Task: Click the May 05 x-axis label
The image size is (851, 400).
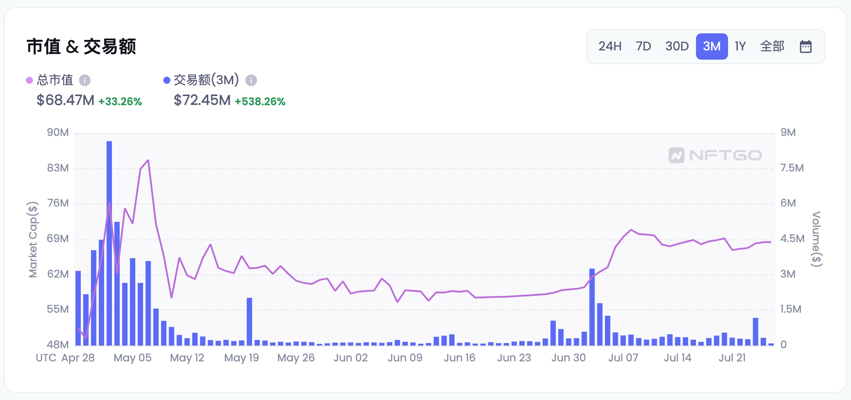Action: pos(132,358)
